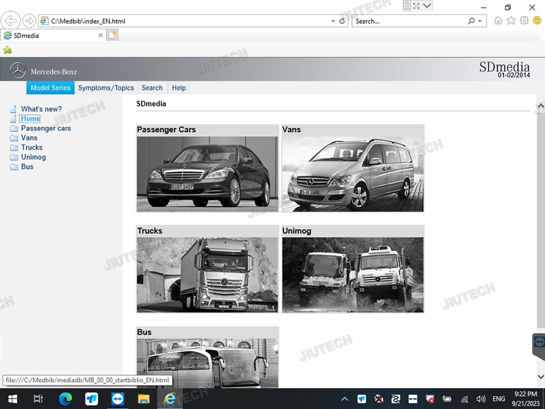Open File Explorer from the taskbar
Screen dimensions: 545x409
(x=144, y=399)
